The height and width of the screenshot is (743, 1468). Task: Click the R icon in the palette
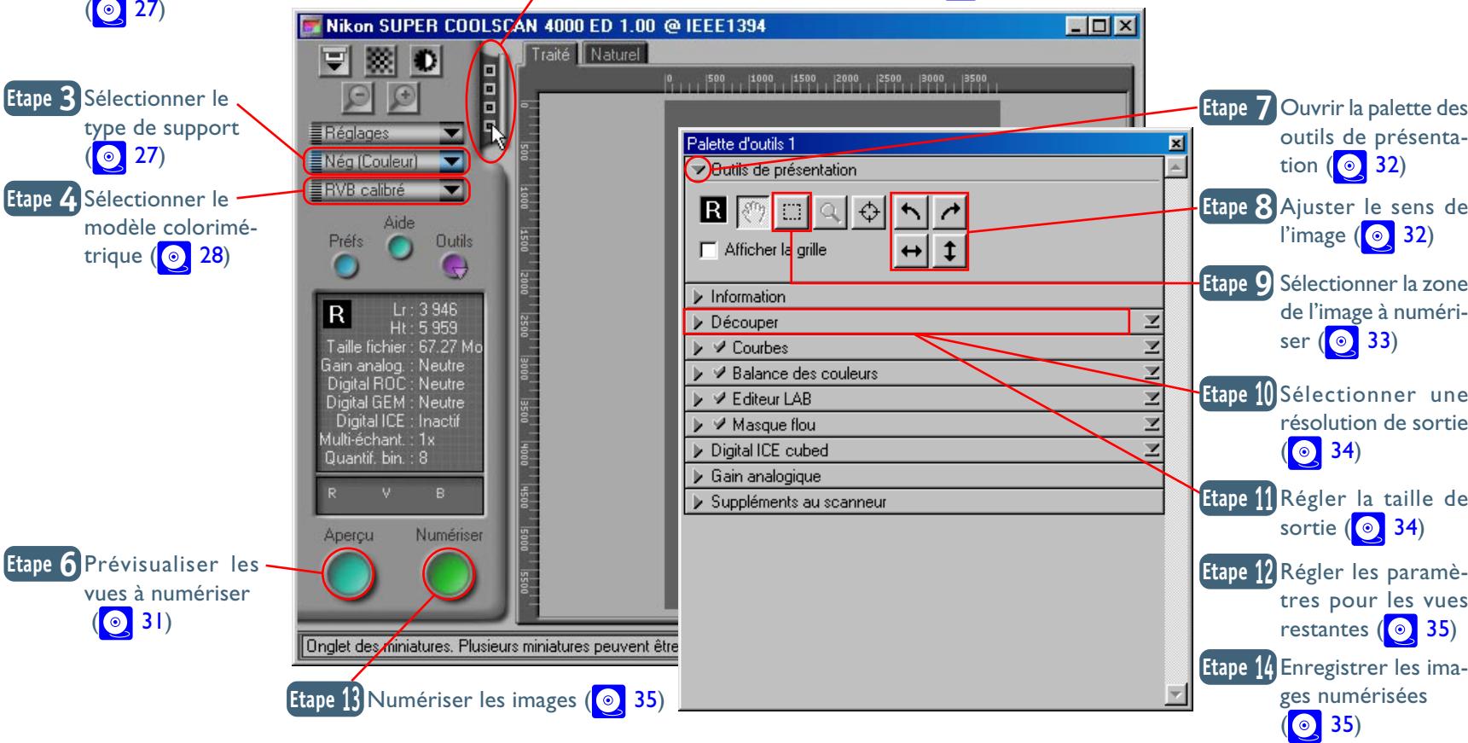pos(713,210)
